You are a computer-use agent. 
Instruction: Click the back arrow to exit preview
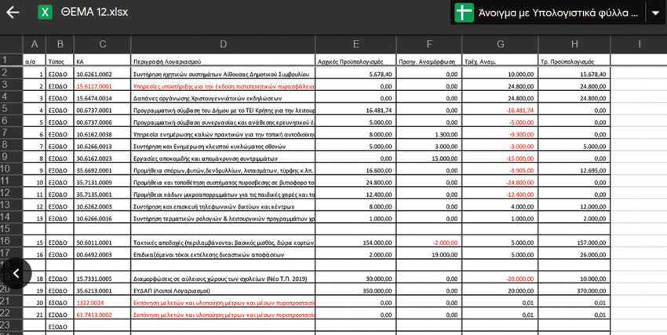coord(13,13)
